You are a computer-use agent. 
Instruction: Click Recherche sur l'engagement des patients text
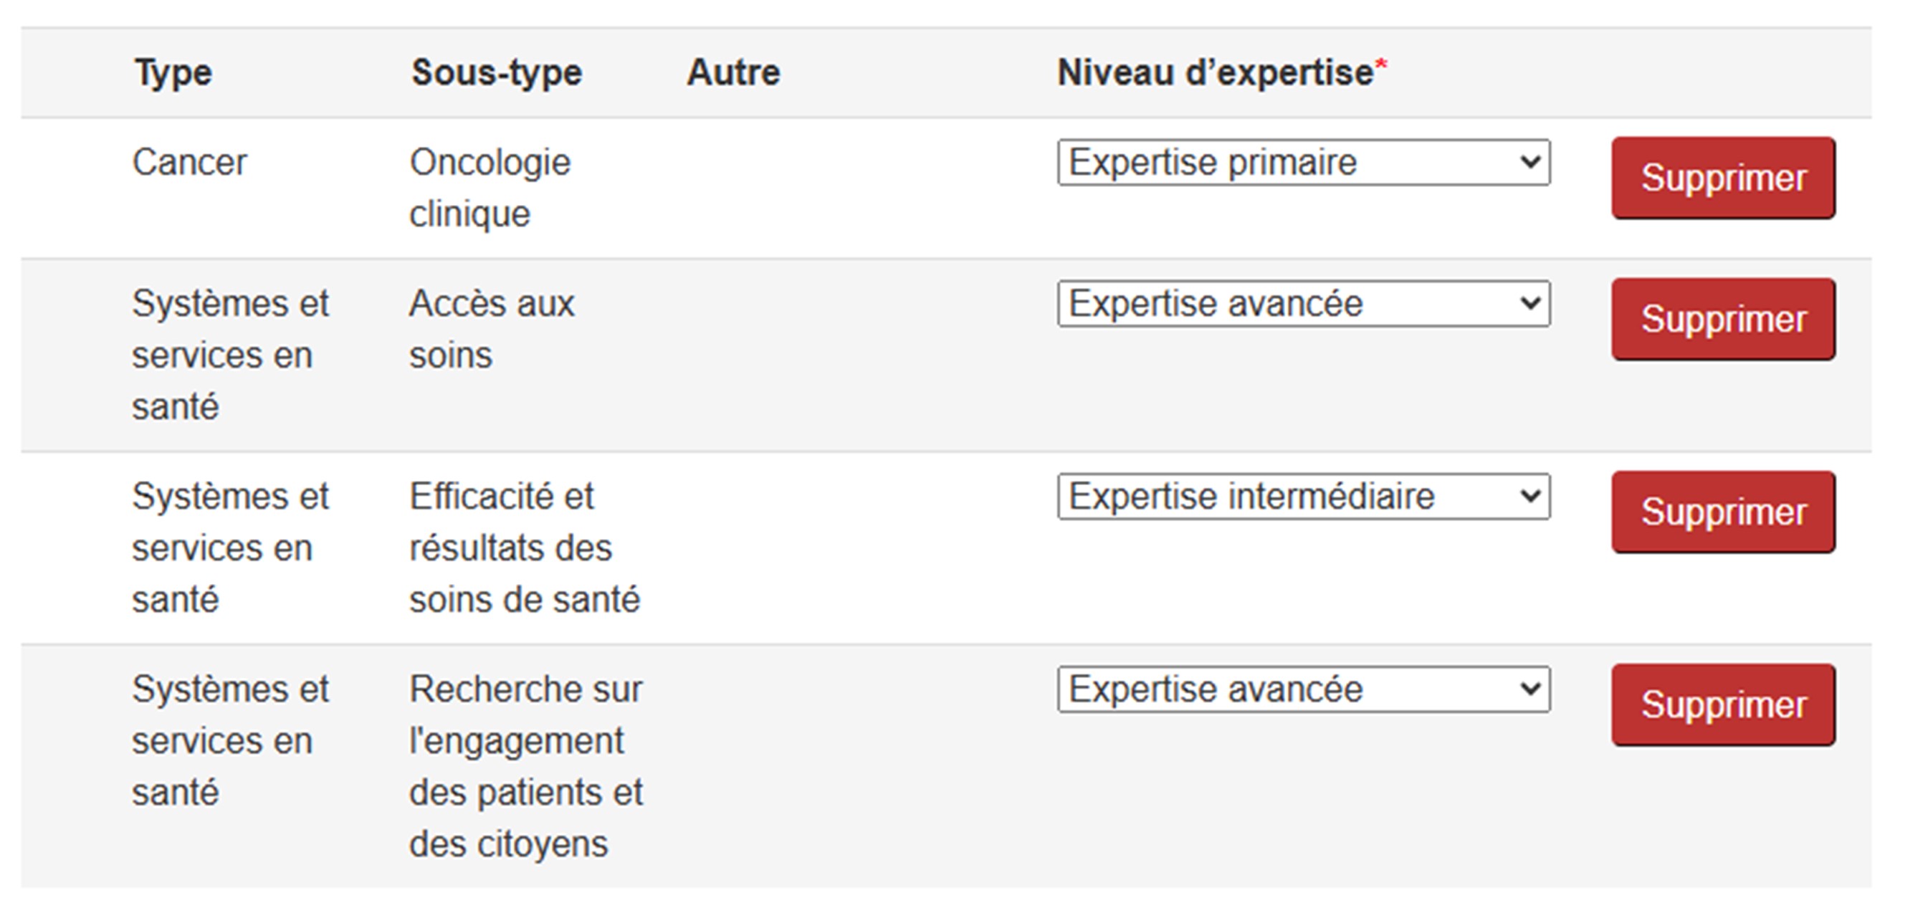tap(525, 766)
